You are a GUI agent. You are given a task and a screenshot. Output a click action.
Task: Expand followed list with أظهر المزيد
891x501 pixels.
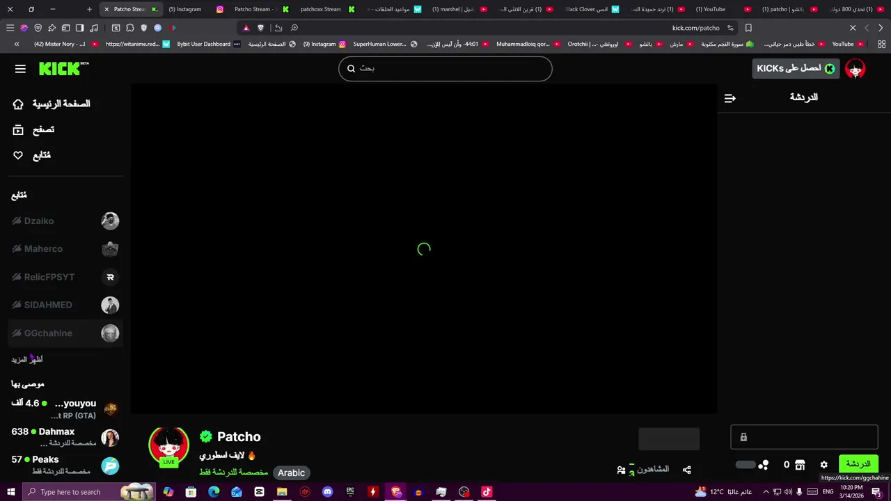point(27,359)
